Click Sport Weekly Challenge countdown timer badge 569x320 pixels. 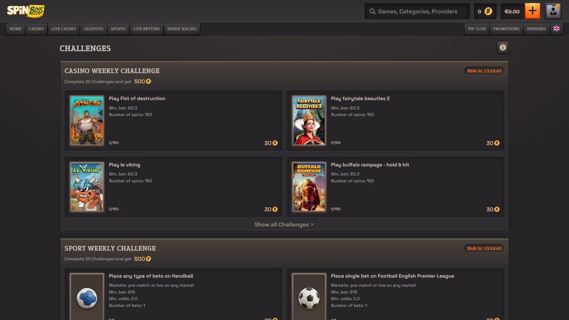point(484,248)
